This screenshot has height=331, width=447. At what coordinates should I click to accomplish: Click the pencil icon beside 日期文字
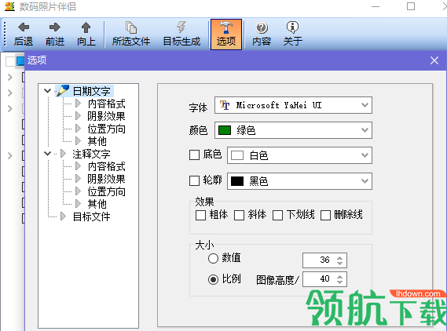pyautogui.click(x=63, y=90)
